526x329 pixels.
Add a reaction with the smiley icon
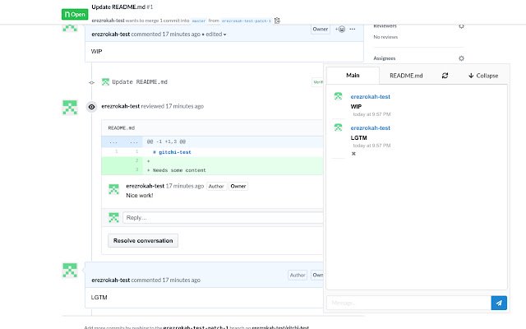pos(340,30)
